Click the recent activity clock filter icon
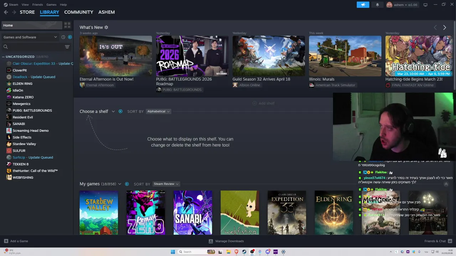 [63, 37]
